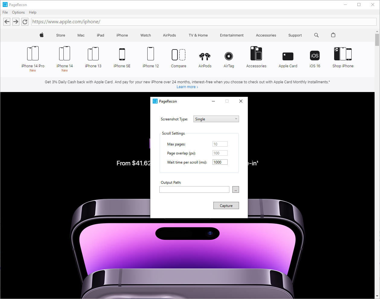380x299 pixels.
Task: Go to iPad in Apple navigation
Action: pyautogui.click(x=101, y=35)
